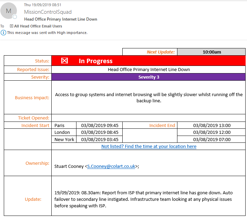The image size is (247, 219).
Task: Expand the All Head Office Email Users group
Action: point(11,26)
